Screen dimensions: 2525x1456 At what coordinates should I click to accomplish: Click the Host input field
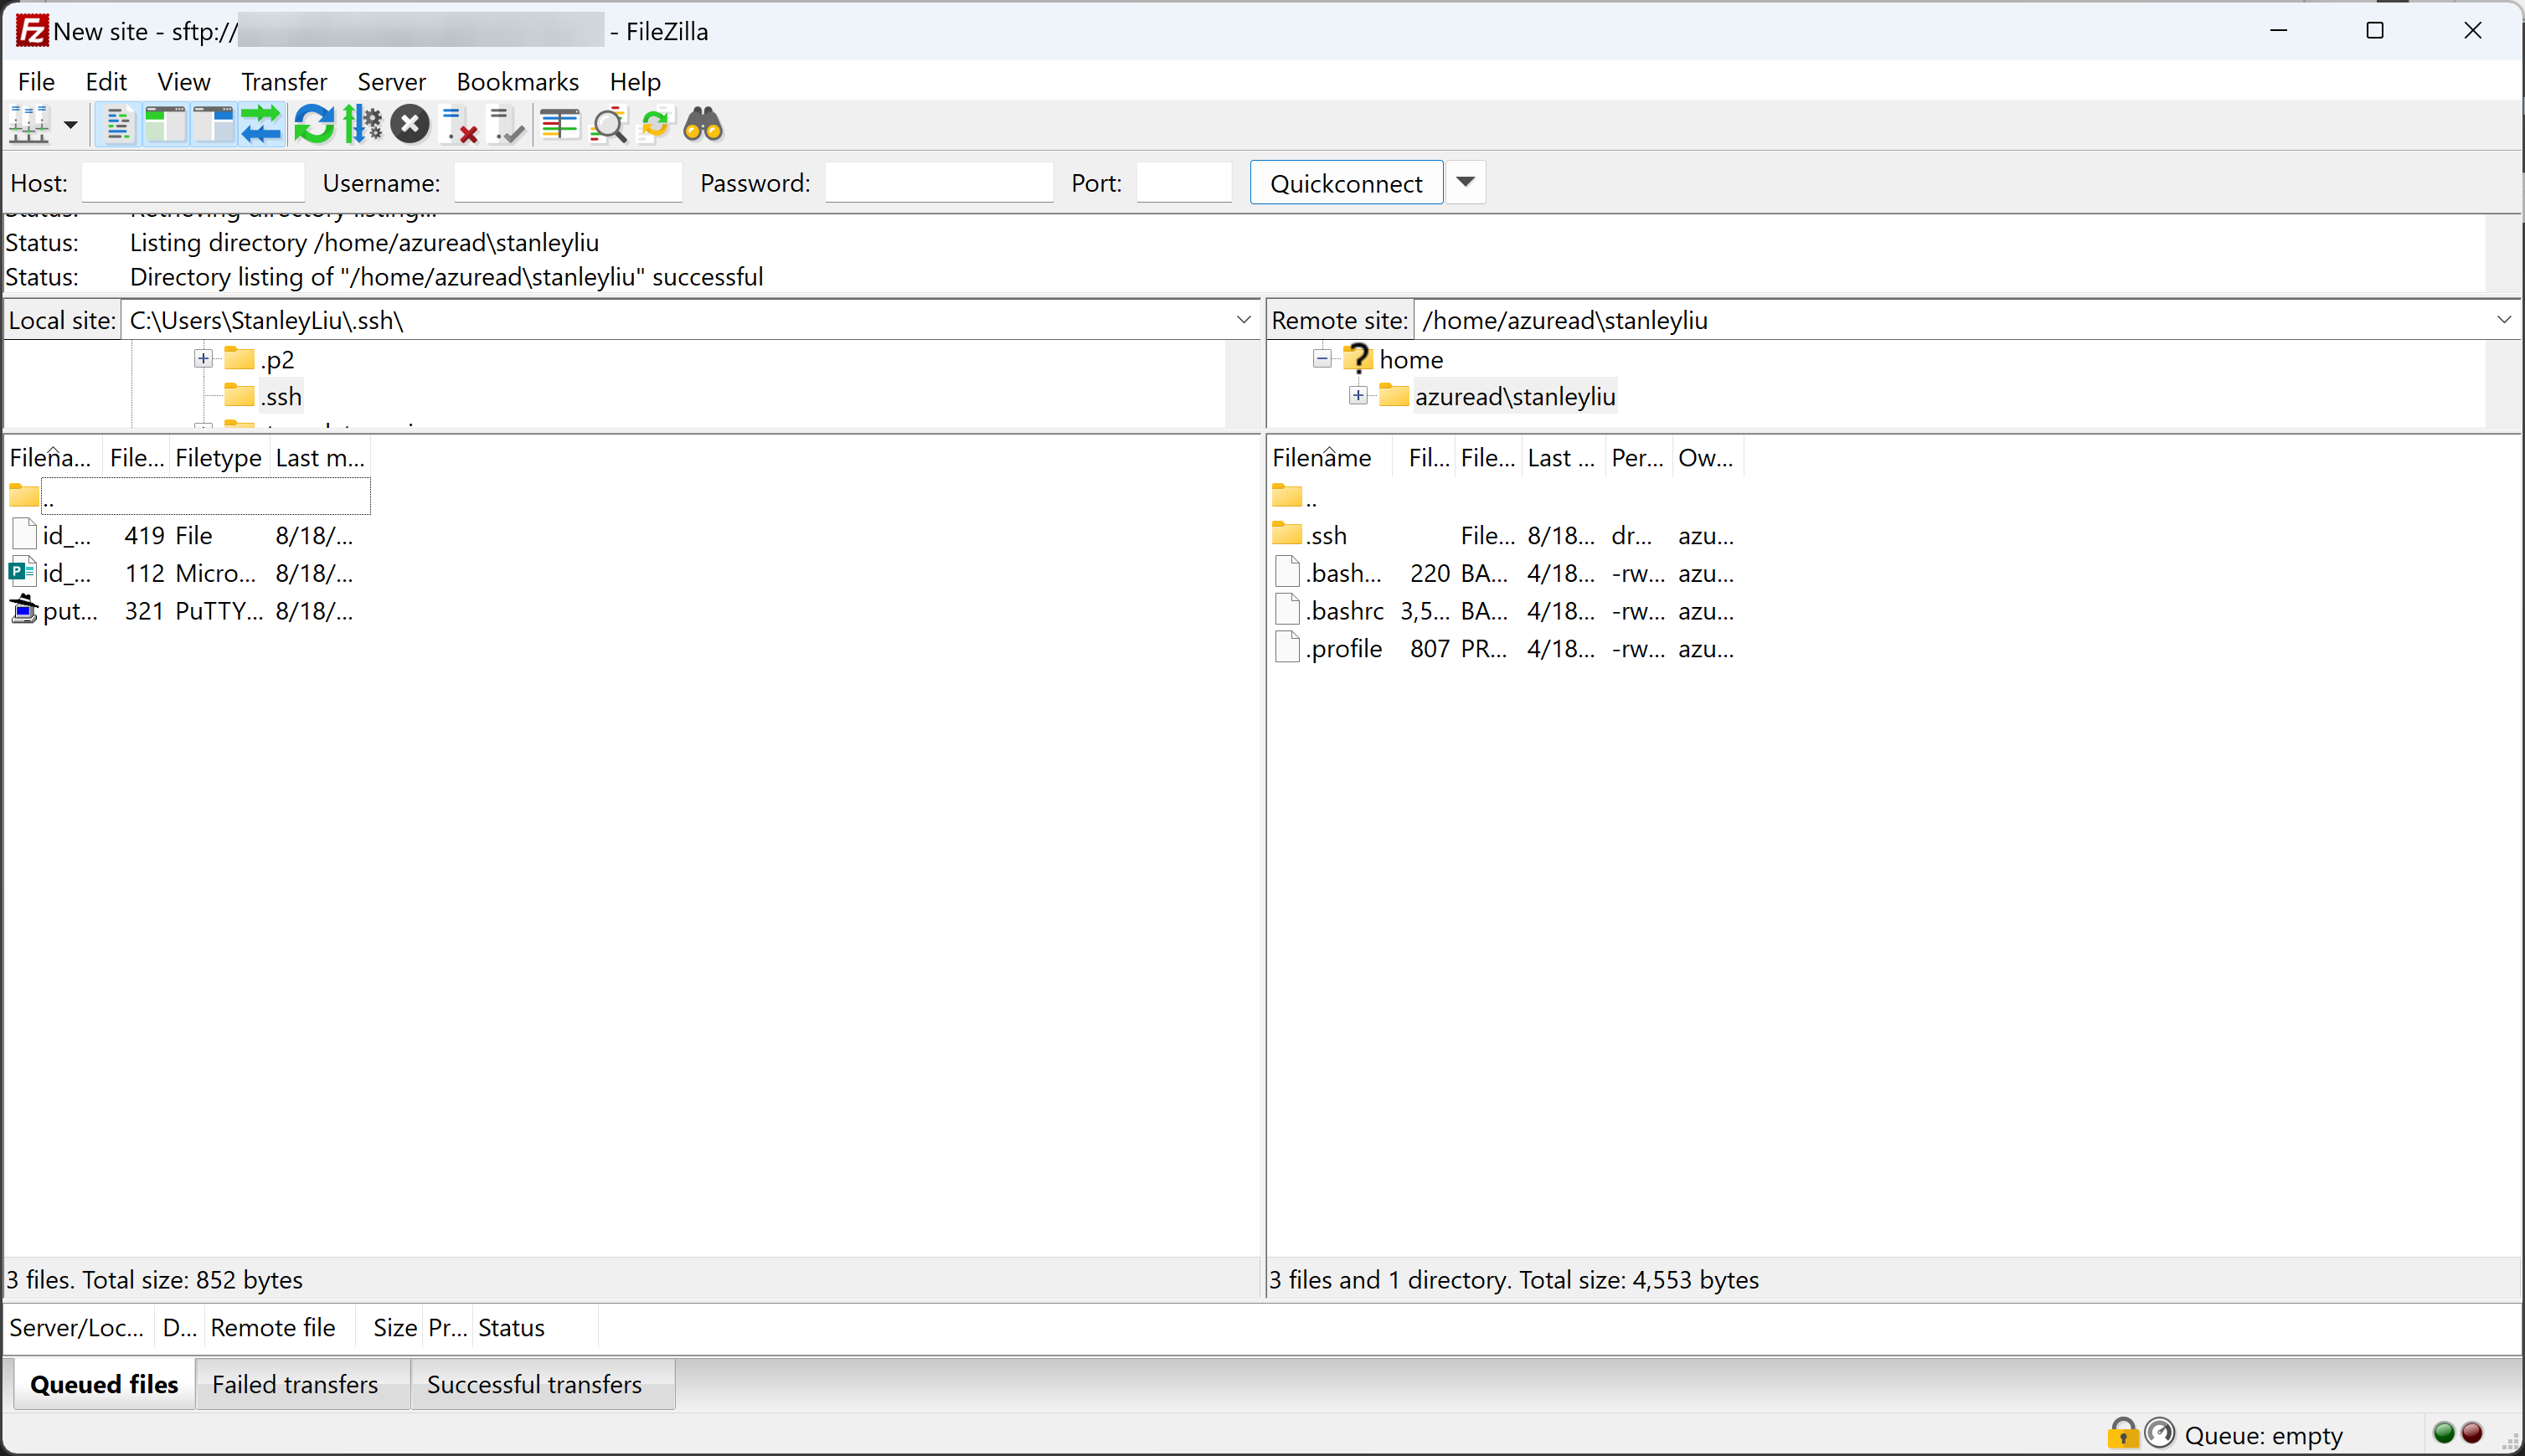click(x=193, y=183)
